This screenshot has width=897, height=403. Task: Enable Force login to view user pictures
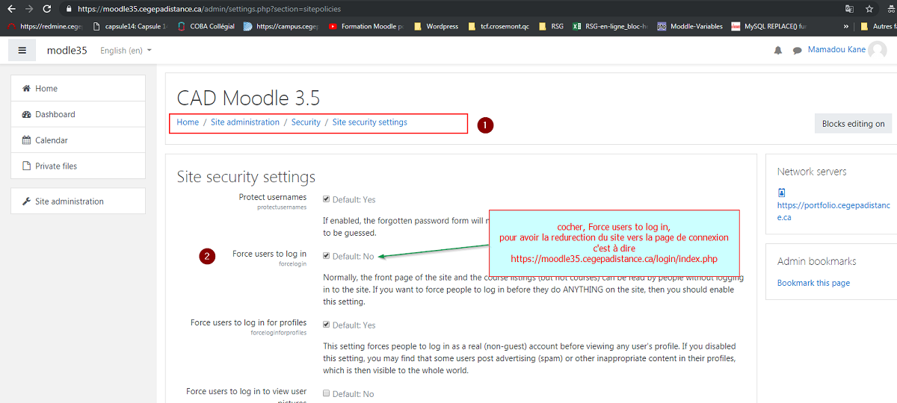[326, 393]
